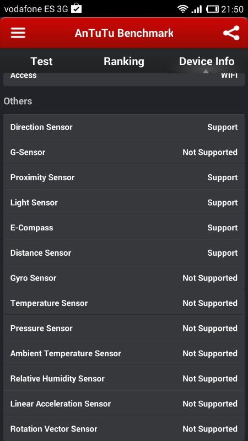Select the Direction Sensor row

pyautogui.click(x=124, y=127)
